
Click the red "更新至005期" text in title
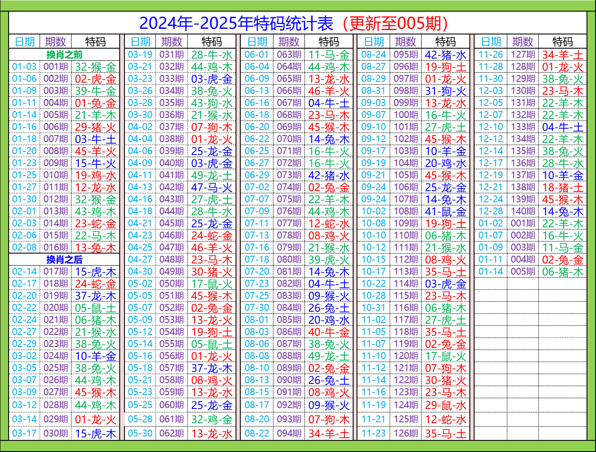pos(398,23)
